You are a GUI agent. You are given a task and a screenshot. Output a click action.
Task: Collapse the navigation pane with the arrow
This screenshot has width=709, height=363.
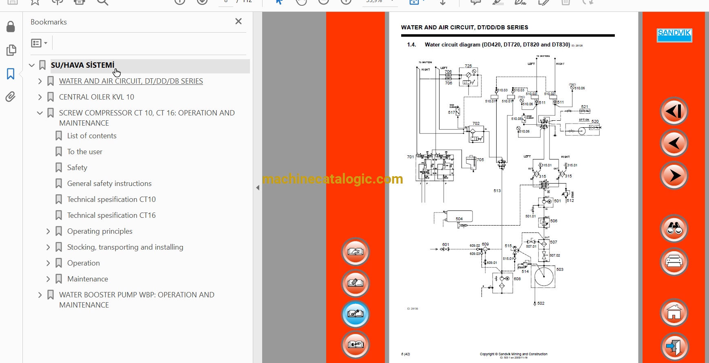click(258, 188)
